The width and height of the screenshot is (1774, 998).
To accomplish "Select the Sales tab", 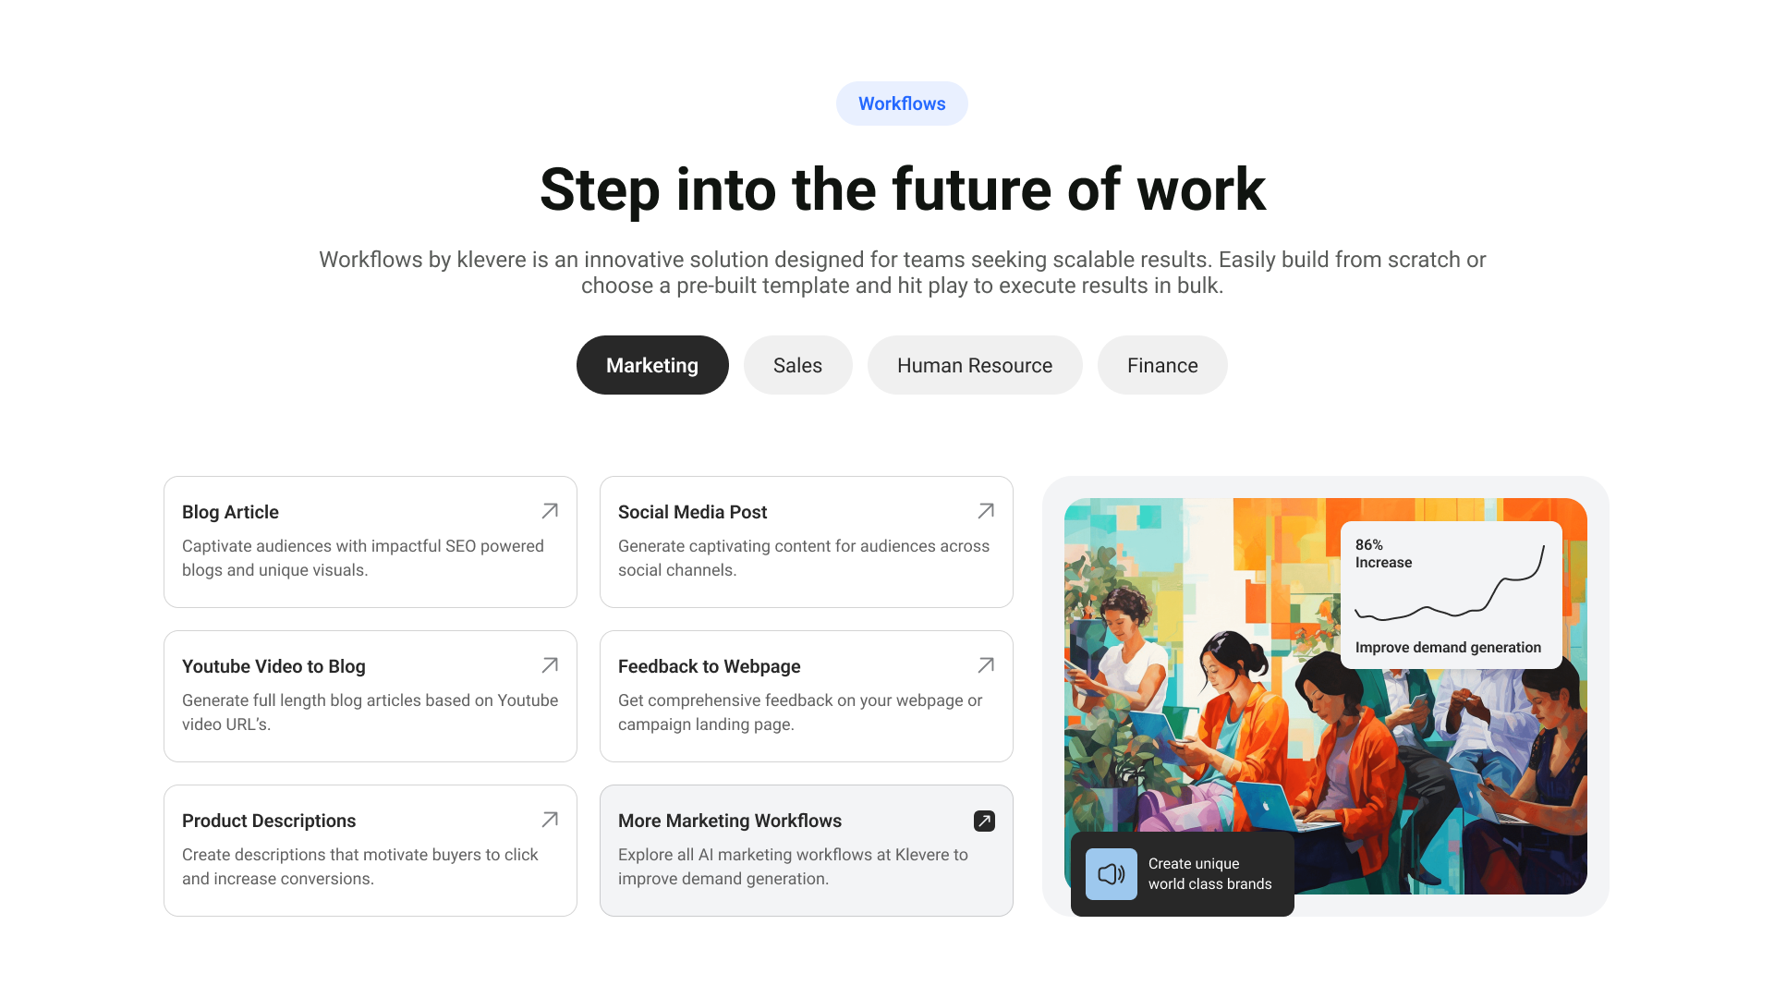I will (798, 366).
